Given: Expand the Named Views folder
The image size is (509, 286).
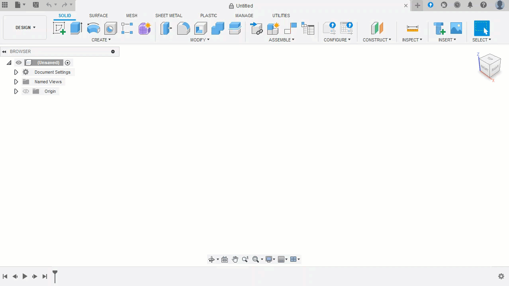Looking at the screenshot, I should point(16,82).
